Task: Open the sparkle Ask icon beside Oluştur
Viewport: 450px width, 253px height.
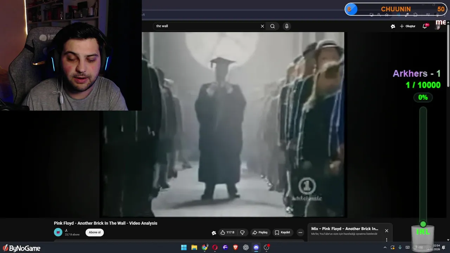Action: [393, 26]
